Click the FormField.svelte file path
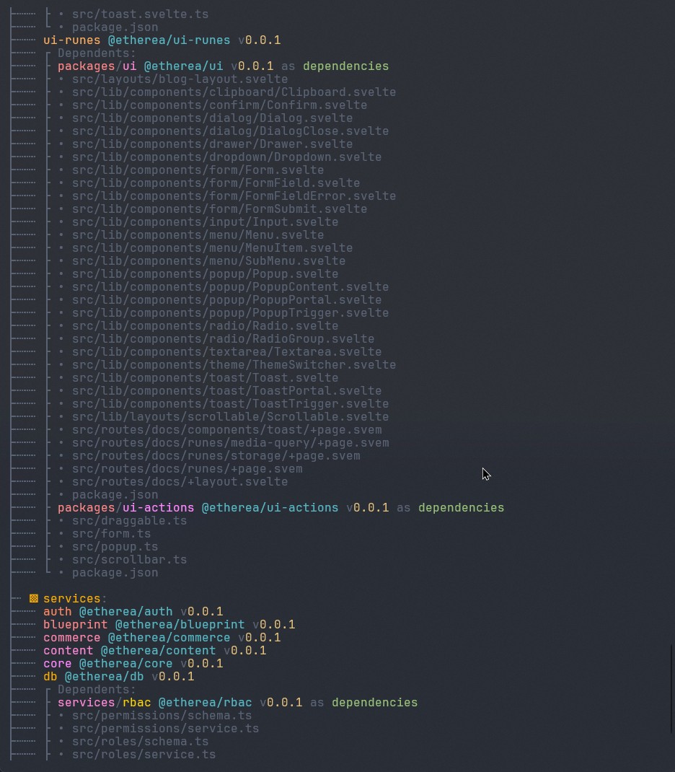 tap(216, 183)
